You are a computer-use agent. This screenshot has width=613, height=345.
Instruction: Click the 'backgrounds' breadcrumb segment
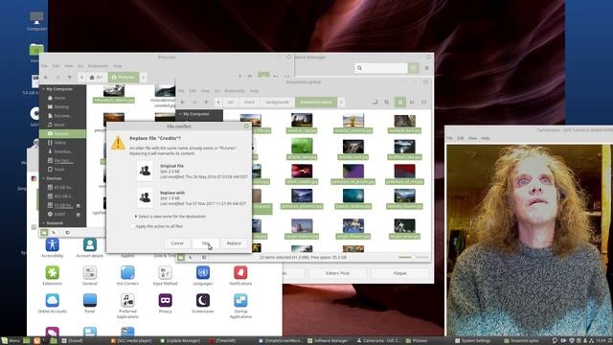coord(277,103)
